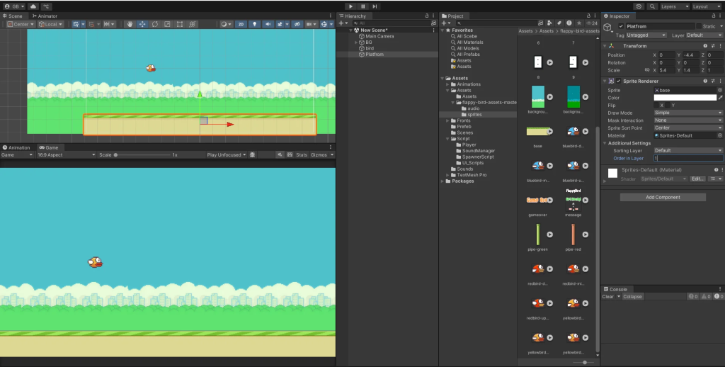
Task: Open 16:9 Aspect dropdown
Action: (66, 154)
